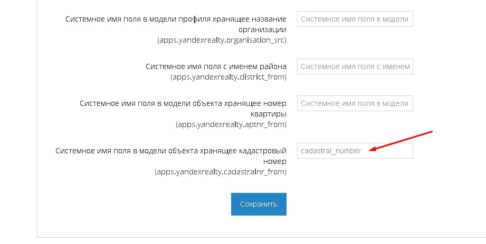Click the apps.yandexrealty.aptnr_from key text

pyautogui.click(x=231, y=125)
